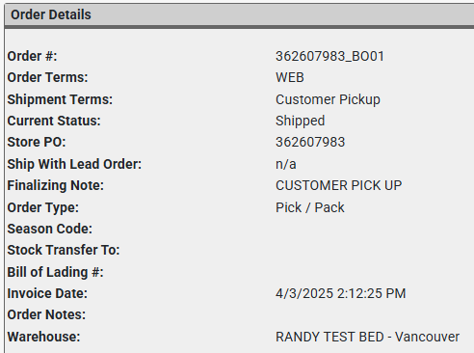474x353 pixels.
Task: Select the CUSTOMER PICK UP finalizing note
Action: [x=339, y=185]
